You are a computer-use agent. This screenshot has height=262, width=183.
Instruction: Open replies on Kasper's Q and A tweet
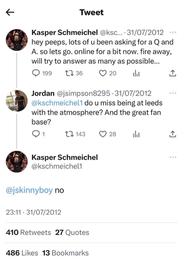point(42,73)
